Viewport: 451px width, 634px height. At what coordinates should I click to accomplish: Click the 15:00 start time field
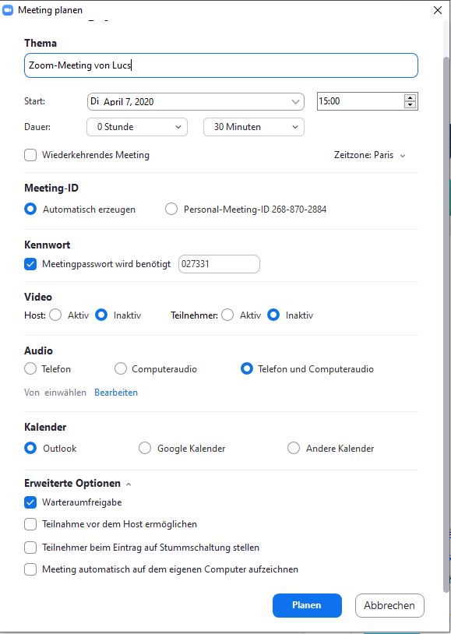(360, 101)
